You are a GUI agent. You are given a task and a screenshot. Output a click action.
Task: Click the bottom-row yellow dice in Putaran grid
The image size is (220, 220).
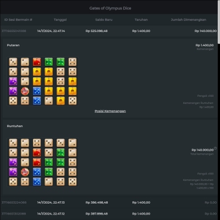coord(61,101)
